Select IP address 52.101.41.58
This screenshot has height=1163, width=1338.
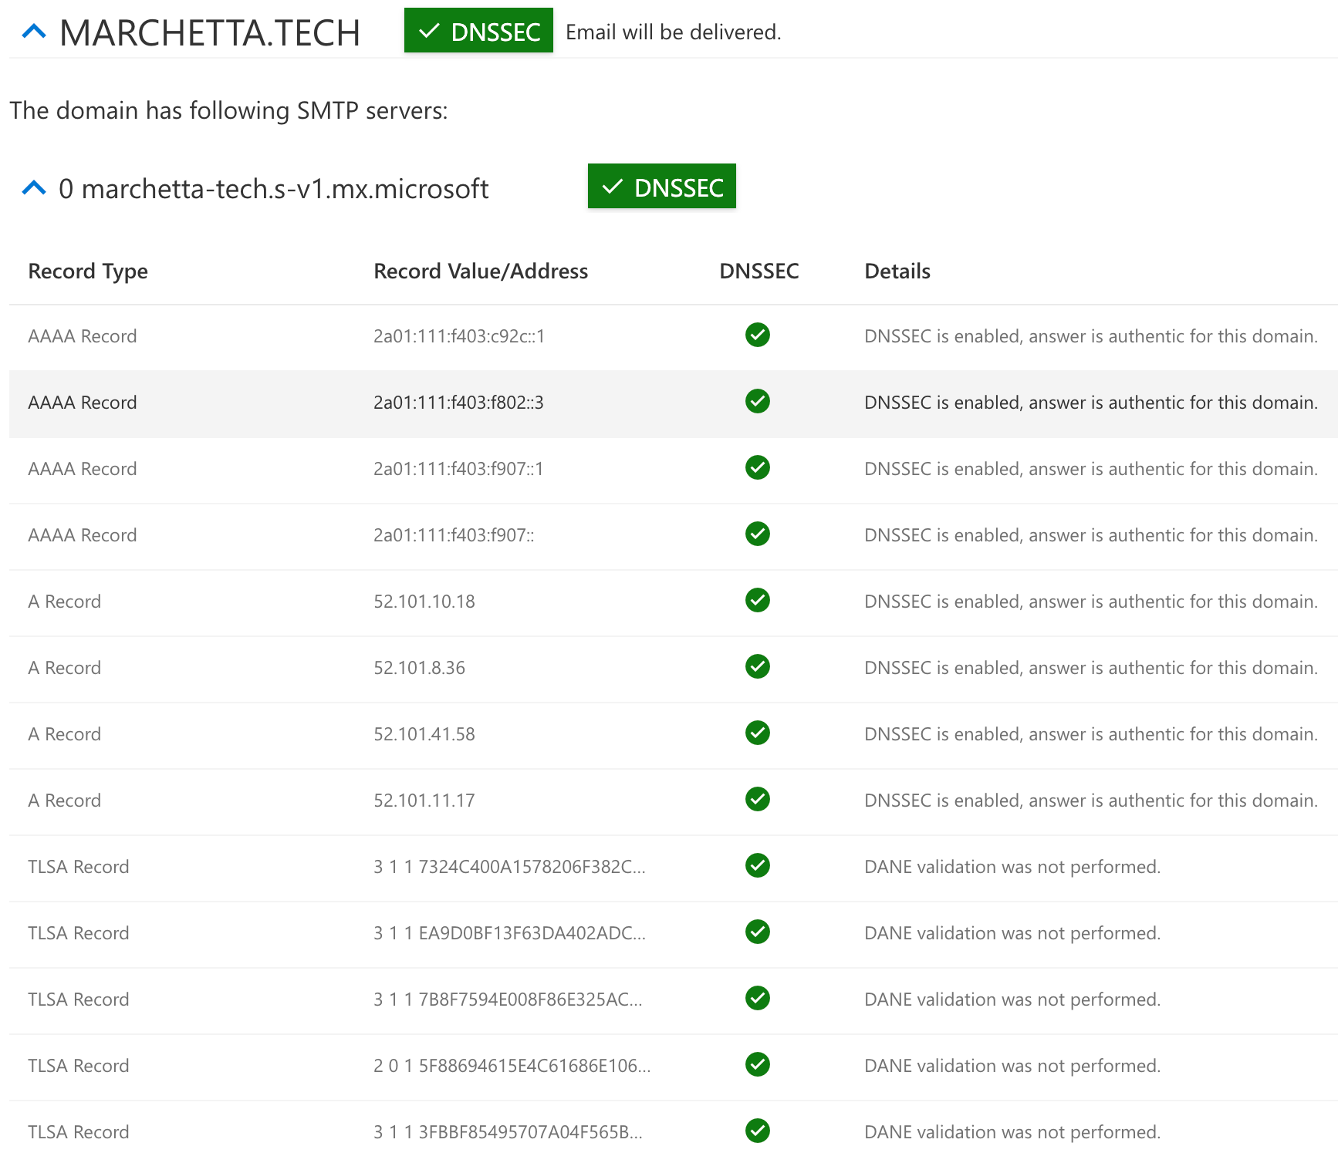tap(424, 734)
